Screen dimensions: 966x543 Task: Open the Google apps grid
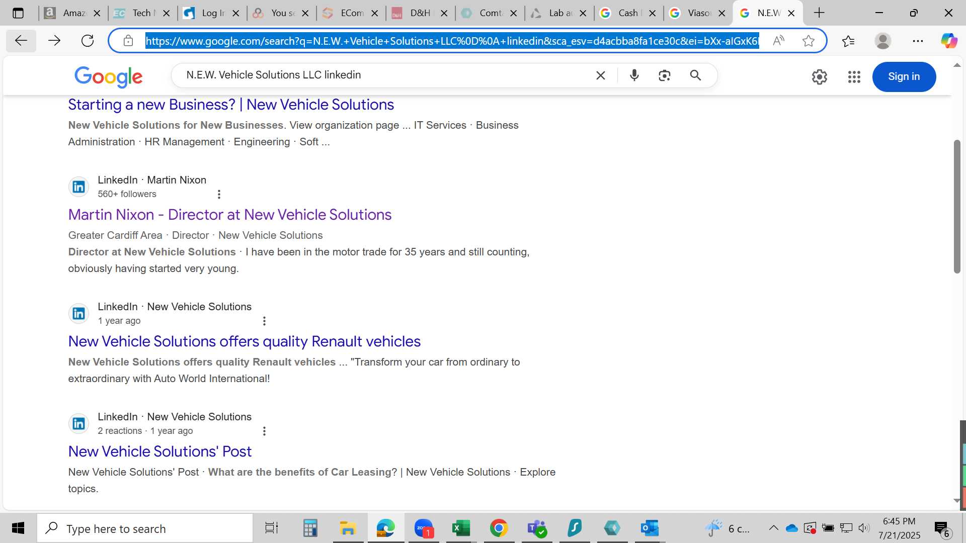(x=854, y=77)
